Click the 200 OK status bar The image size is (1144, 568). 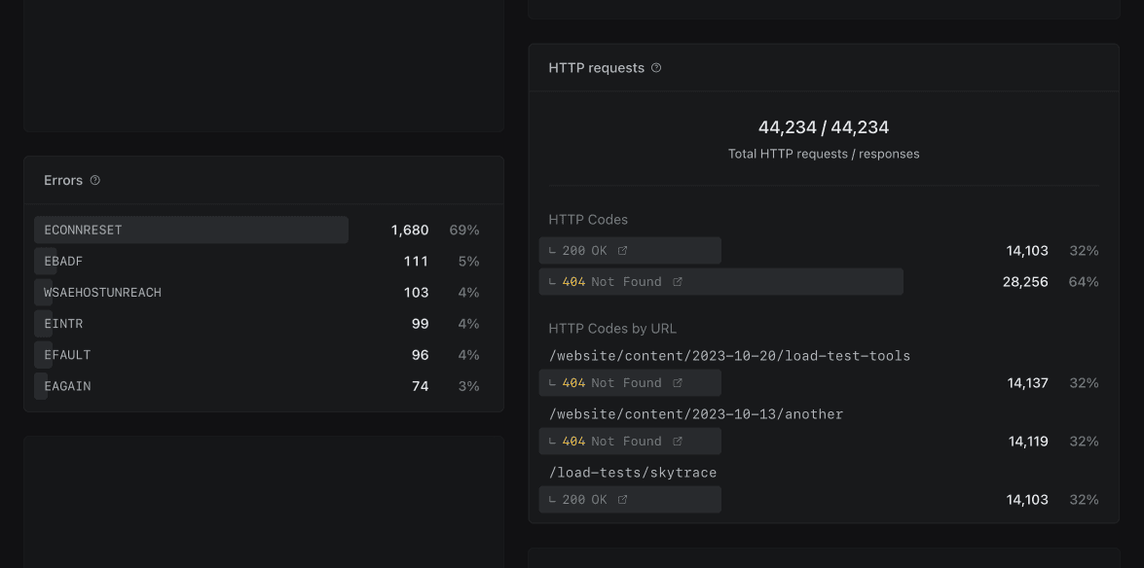click(x=629, y=250)
